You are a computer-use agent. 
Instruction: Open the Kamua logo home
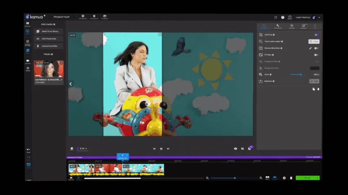tap(34, 17)
